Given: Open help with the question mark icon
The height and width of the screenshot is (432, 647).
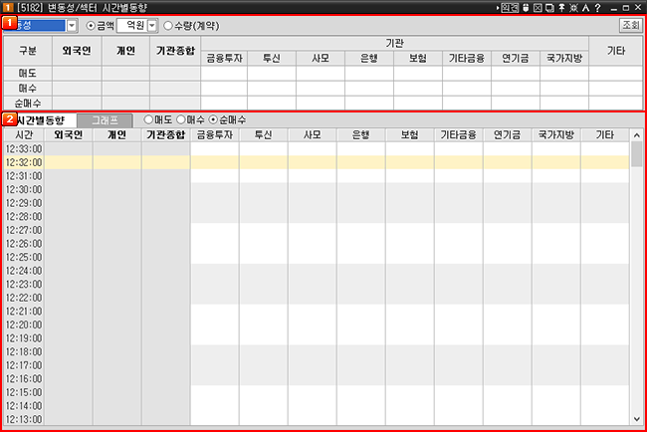Looking at the screenshot, I should tap(598, 7).
